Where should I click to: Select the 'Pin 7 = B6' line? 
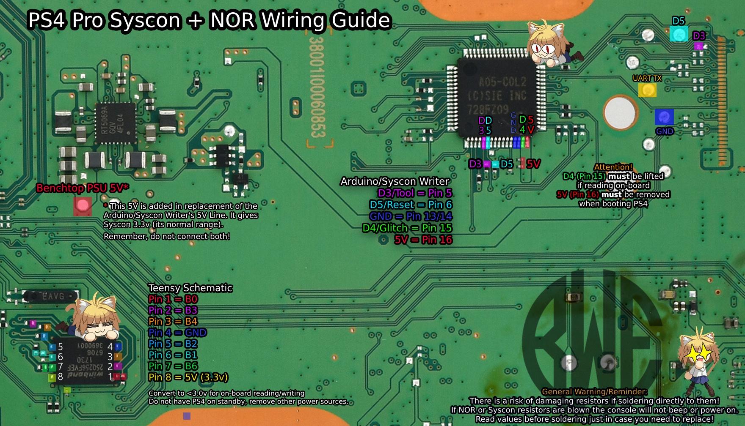[173, 366]
